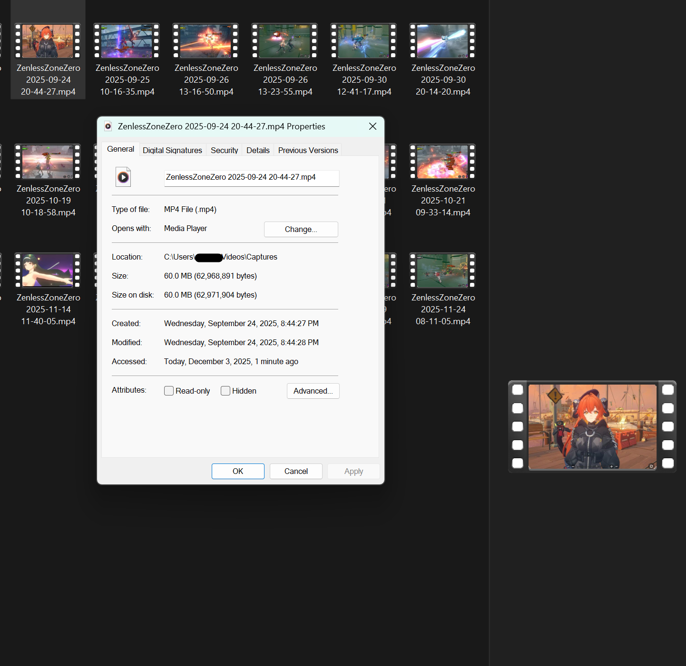Click the Modified date ending 8:44:28 PM

(x=241, y=343)
